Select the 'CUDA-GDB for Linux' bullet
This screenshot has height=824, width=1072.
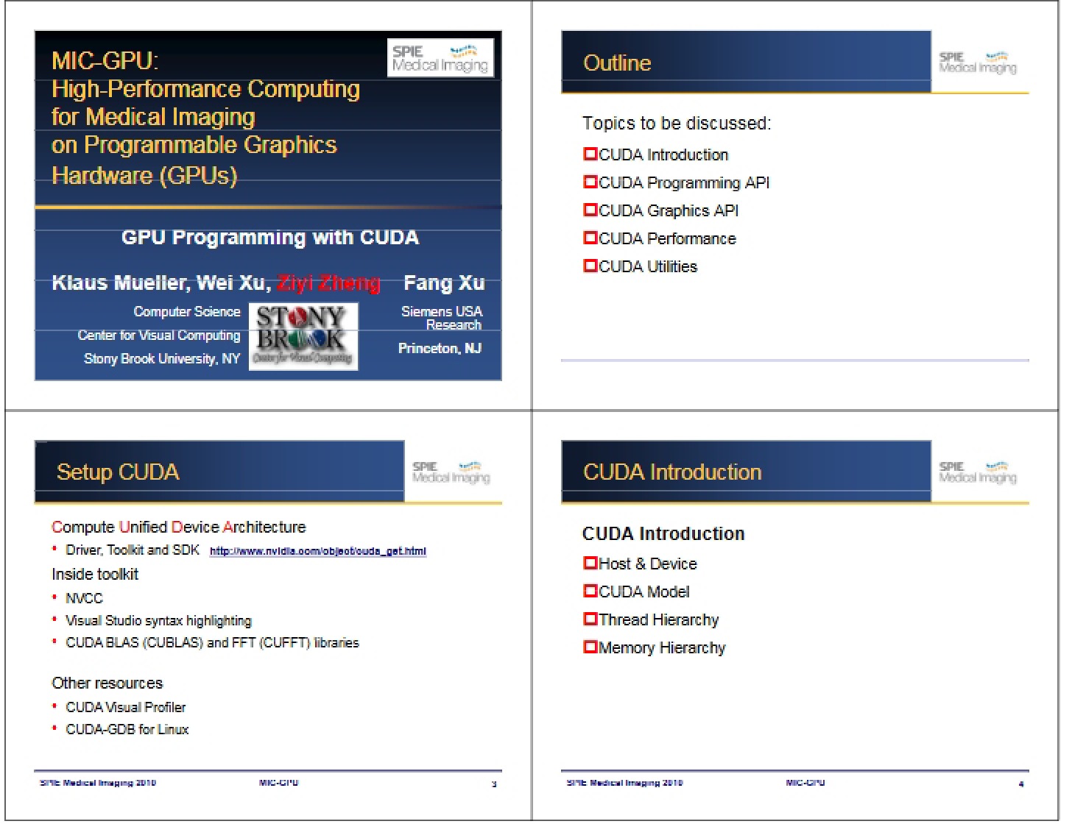point(127,729)
